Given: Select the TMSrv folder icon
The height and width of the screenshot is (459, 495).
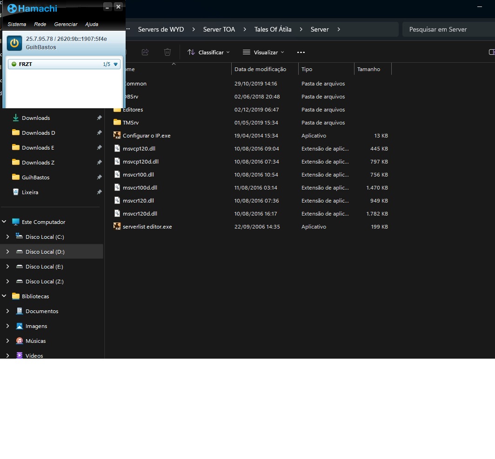Looking at the screenshot, I should tap(117, 122).
